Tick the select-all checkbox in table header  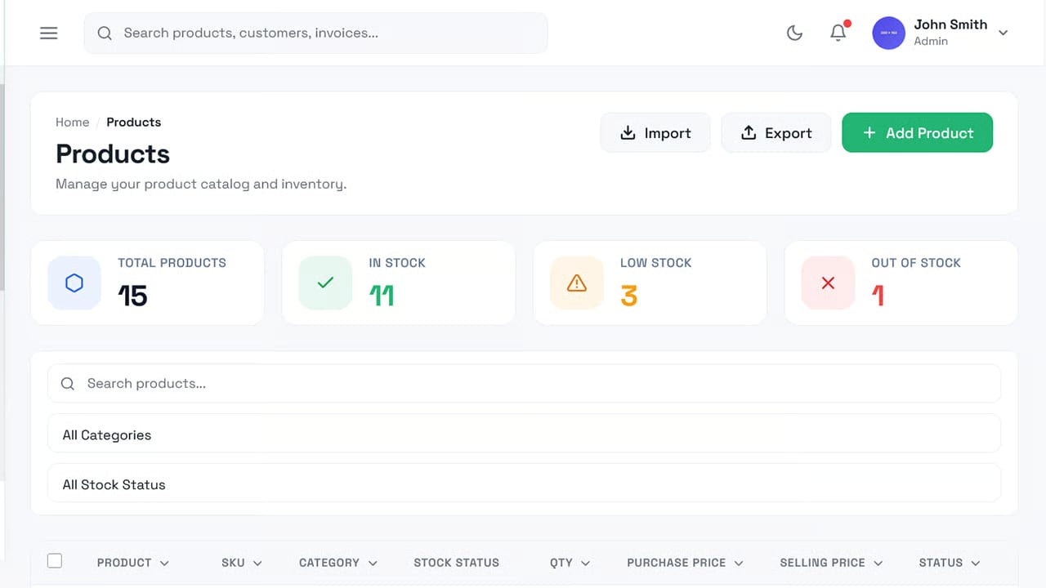pyautogui.click(x=55, y=561)
